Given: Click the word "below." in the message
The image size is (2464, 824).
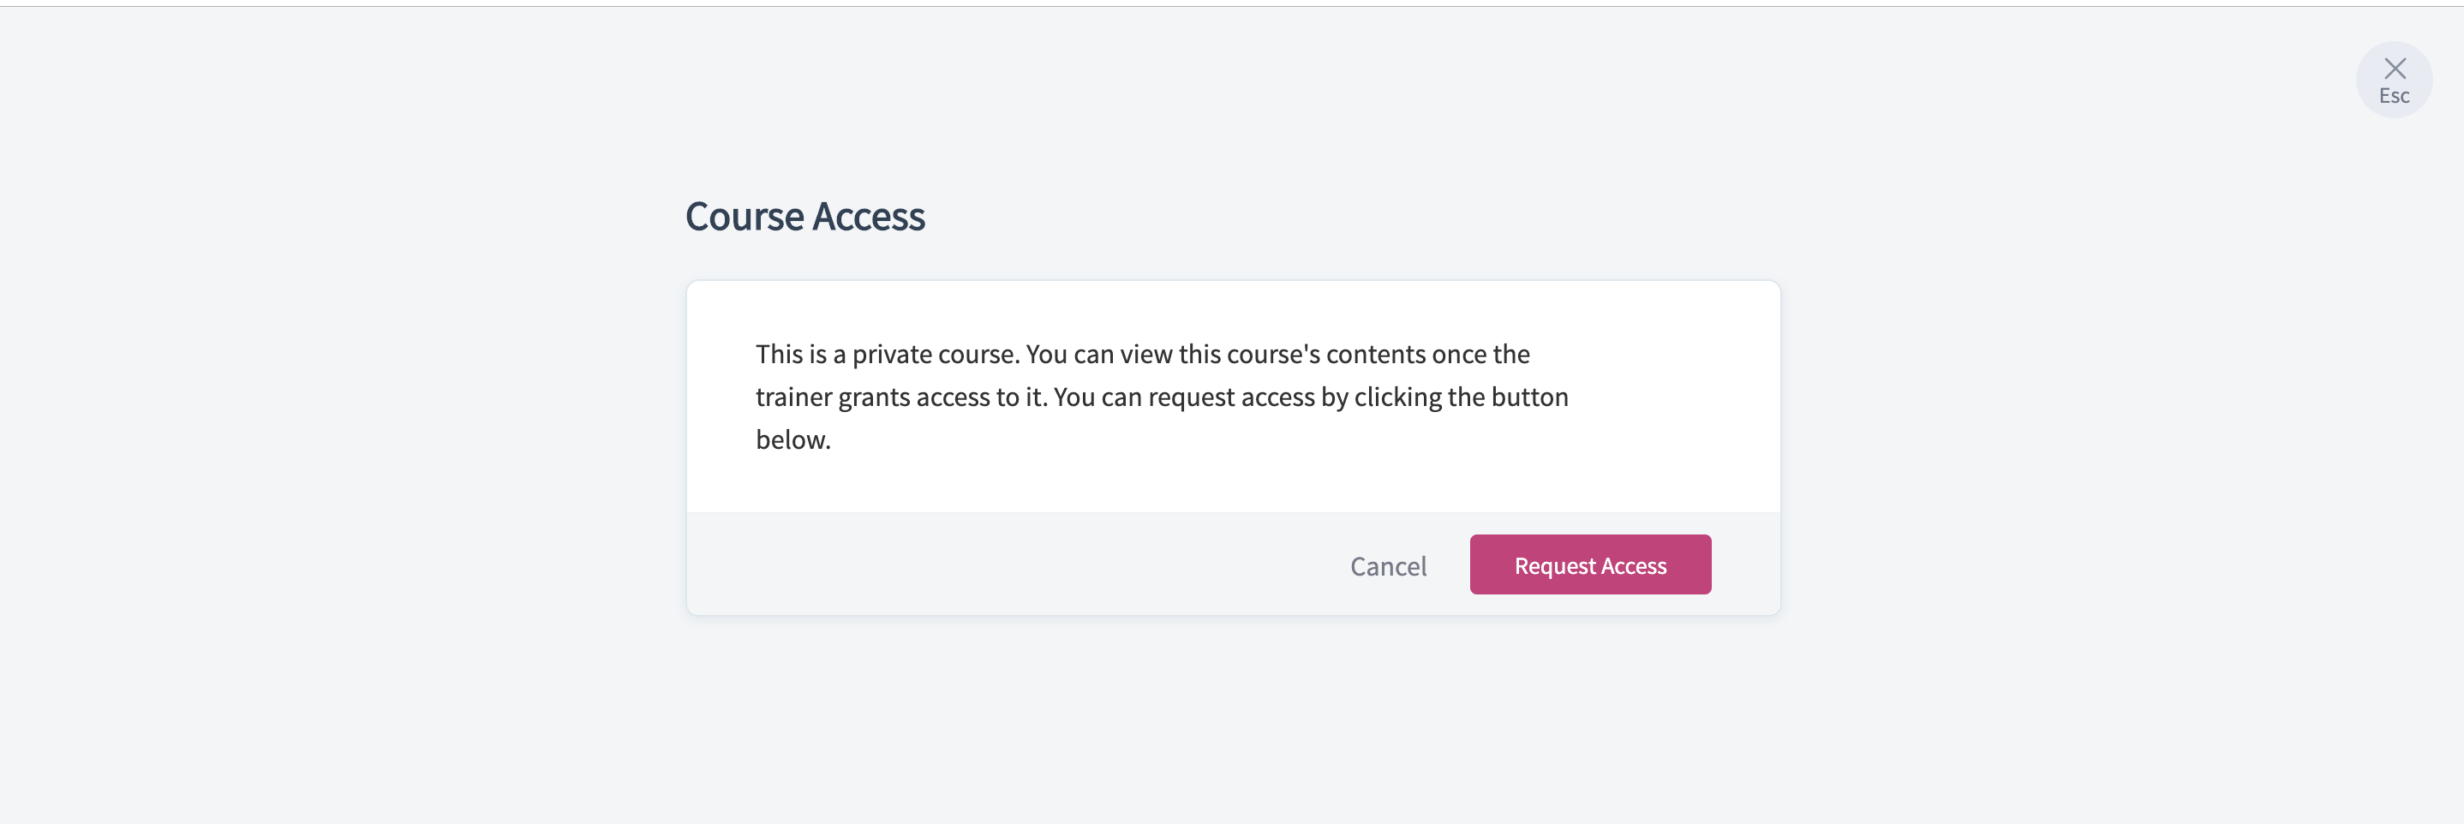Looking at the screenshot, I should pyautogui.click(x=793, y=439).
